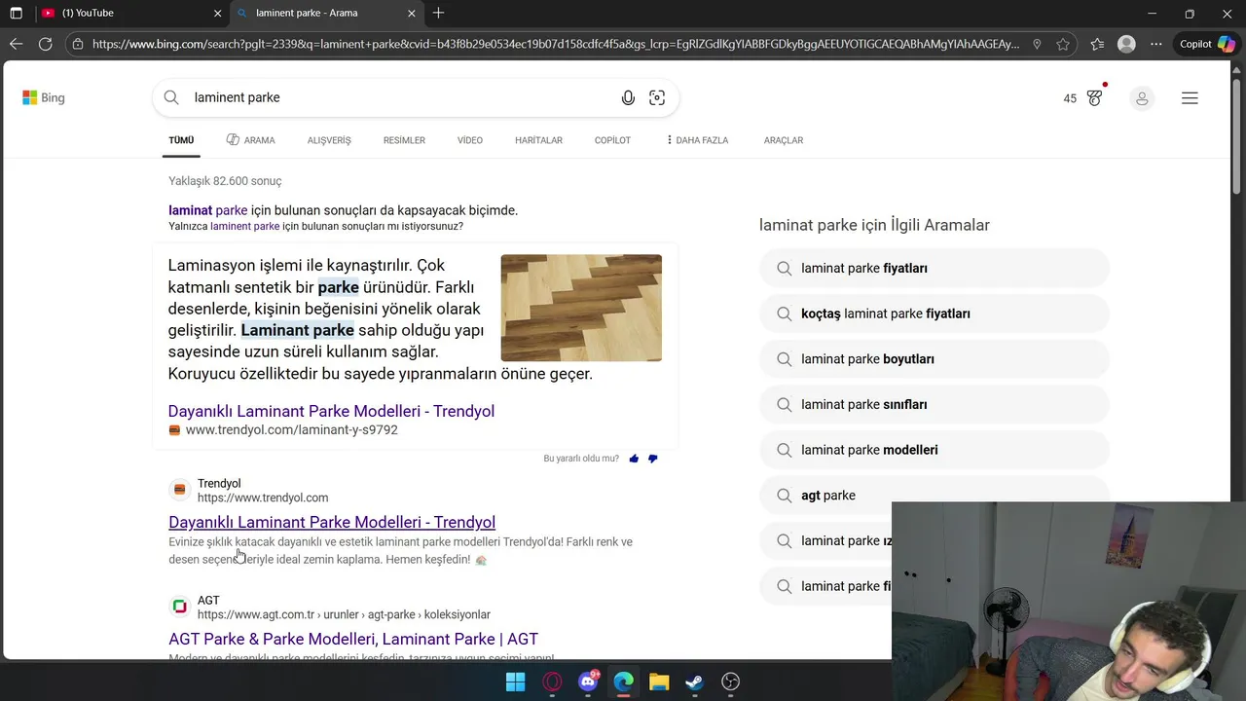Open Bing hamburger settings menu
The width and height of the screenshot is (1246, 701).
click(x=1190, y=98)
